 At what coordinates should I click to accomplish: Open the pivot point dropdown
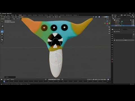(53, 17)
